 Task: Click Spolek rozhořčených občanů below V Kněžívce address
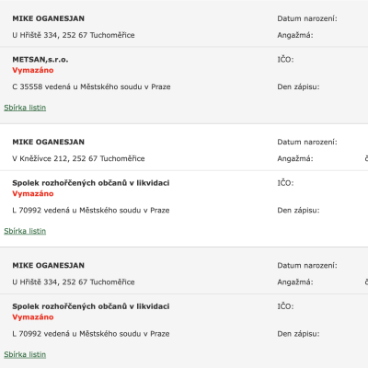[91, 183]
